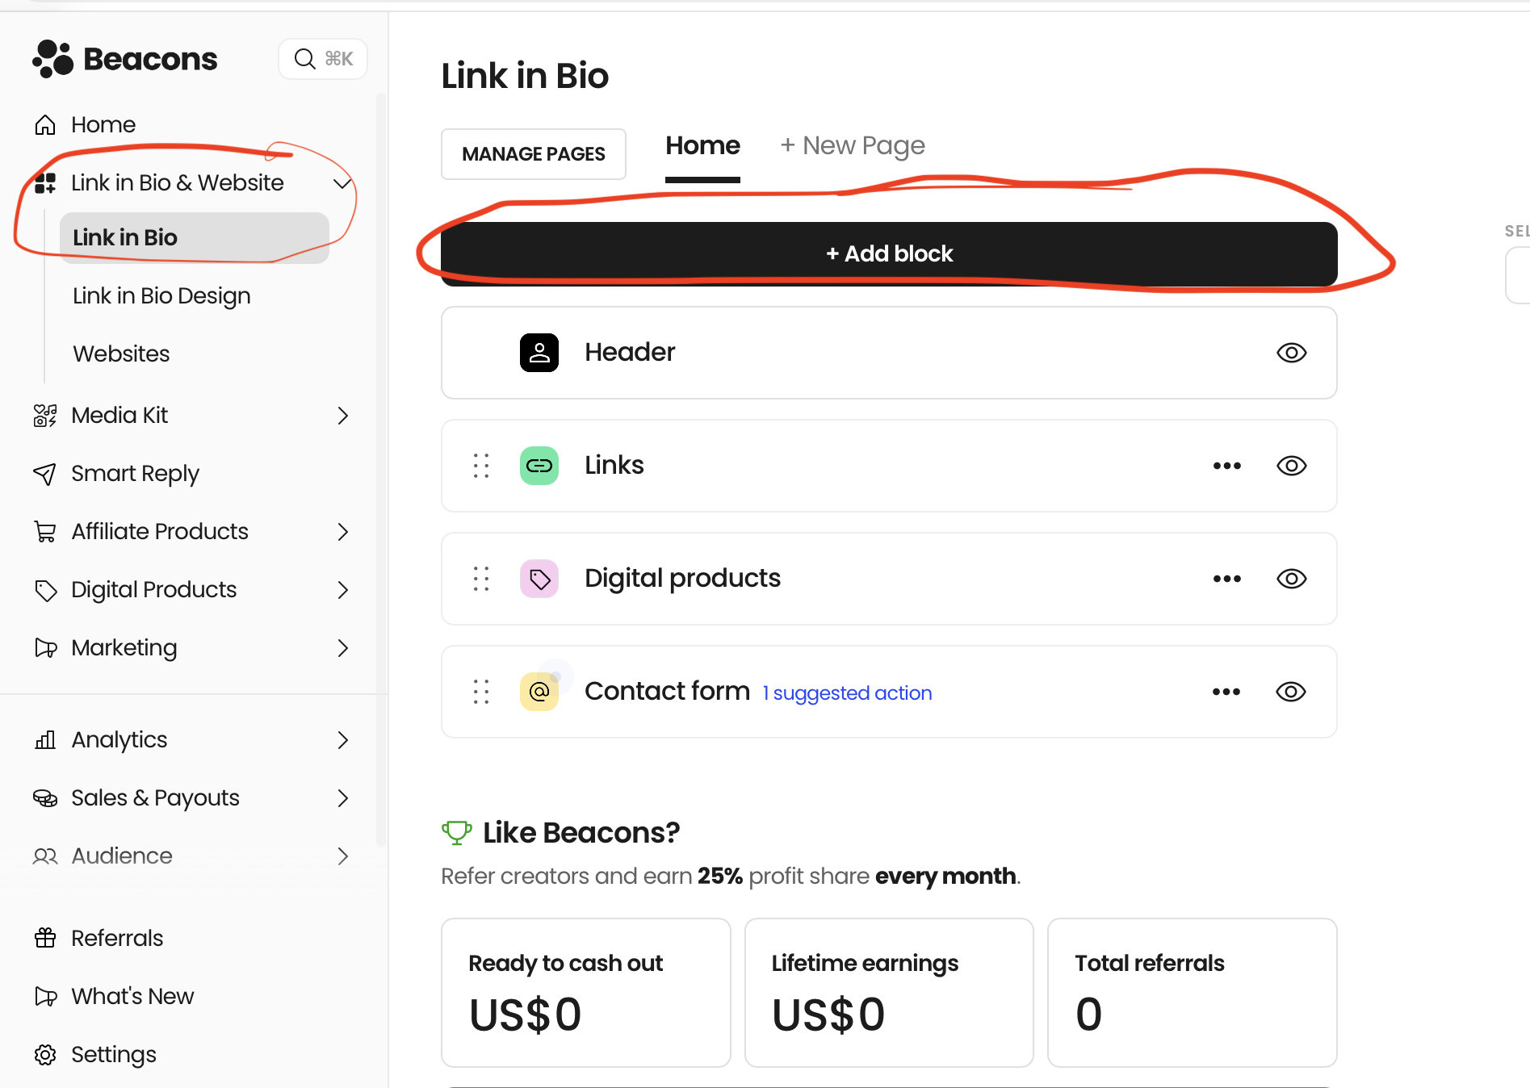Click the Media Kit icon
Image resolution: width=1530 pixels, height=1088 pixels.
pos(45,416)
